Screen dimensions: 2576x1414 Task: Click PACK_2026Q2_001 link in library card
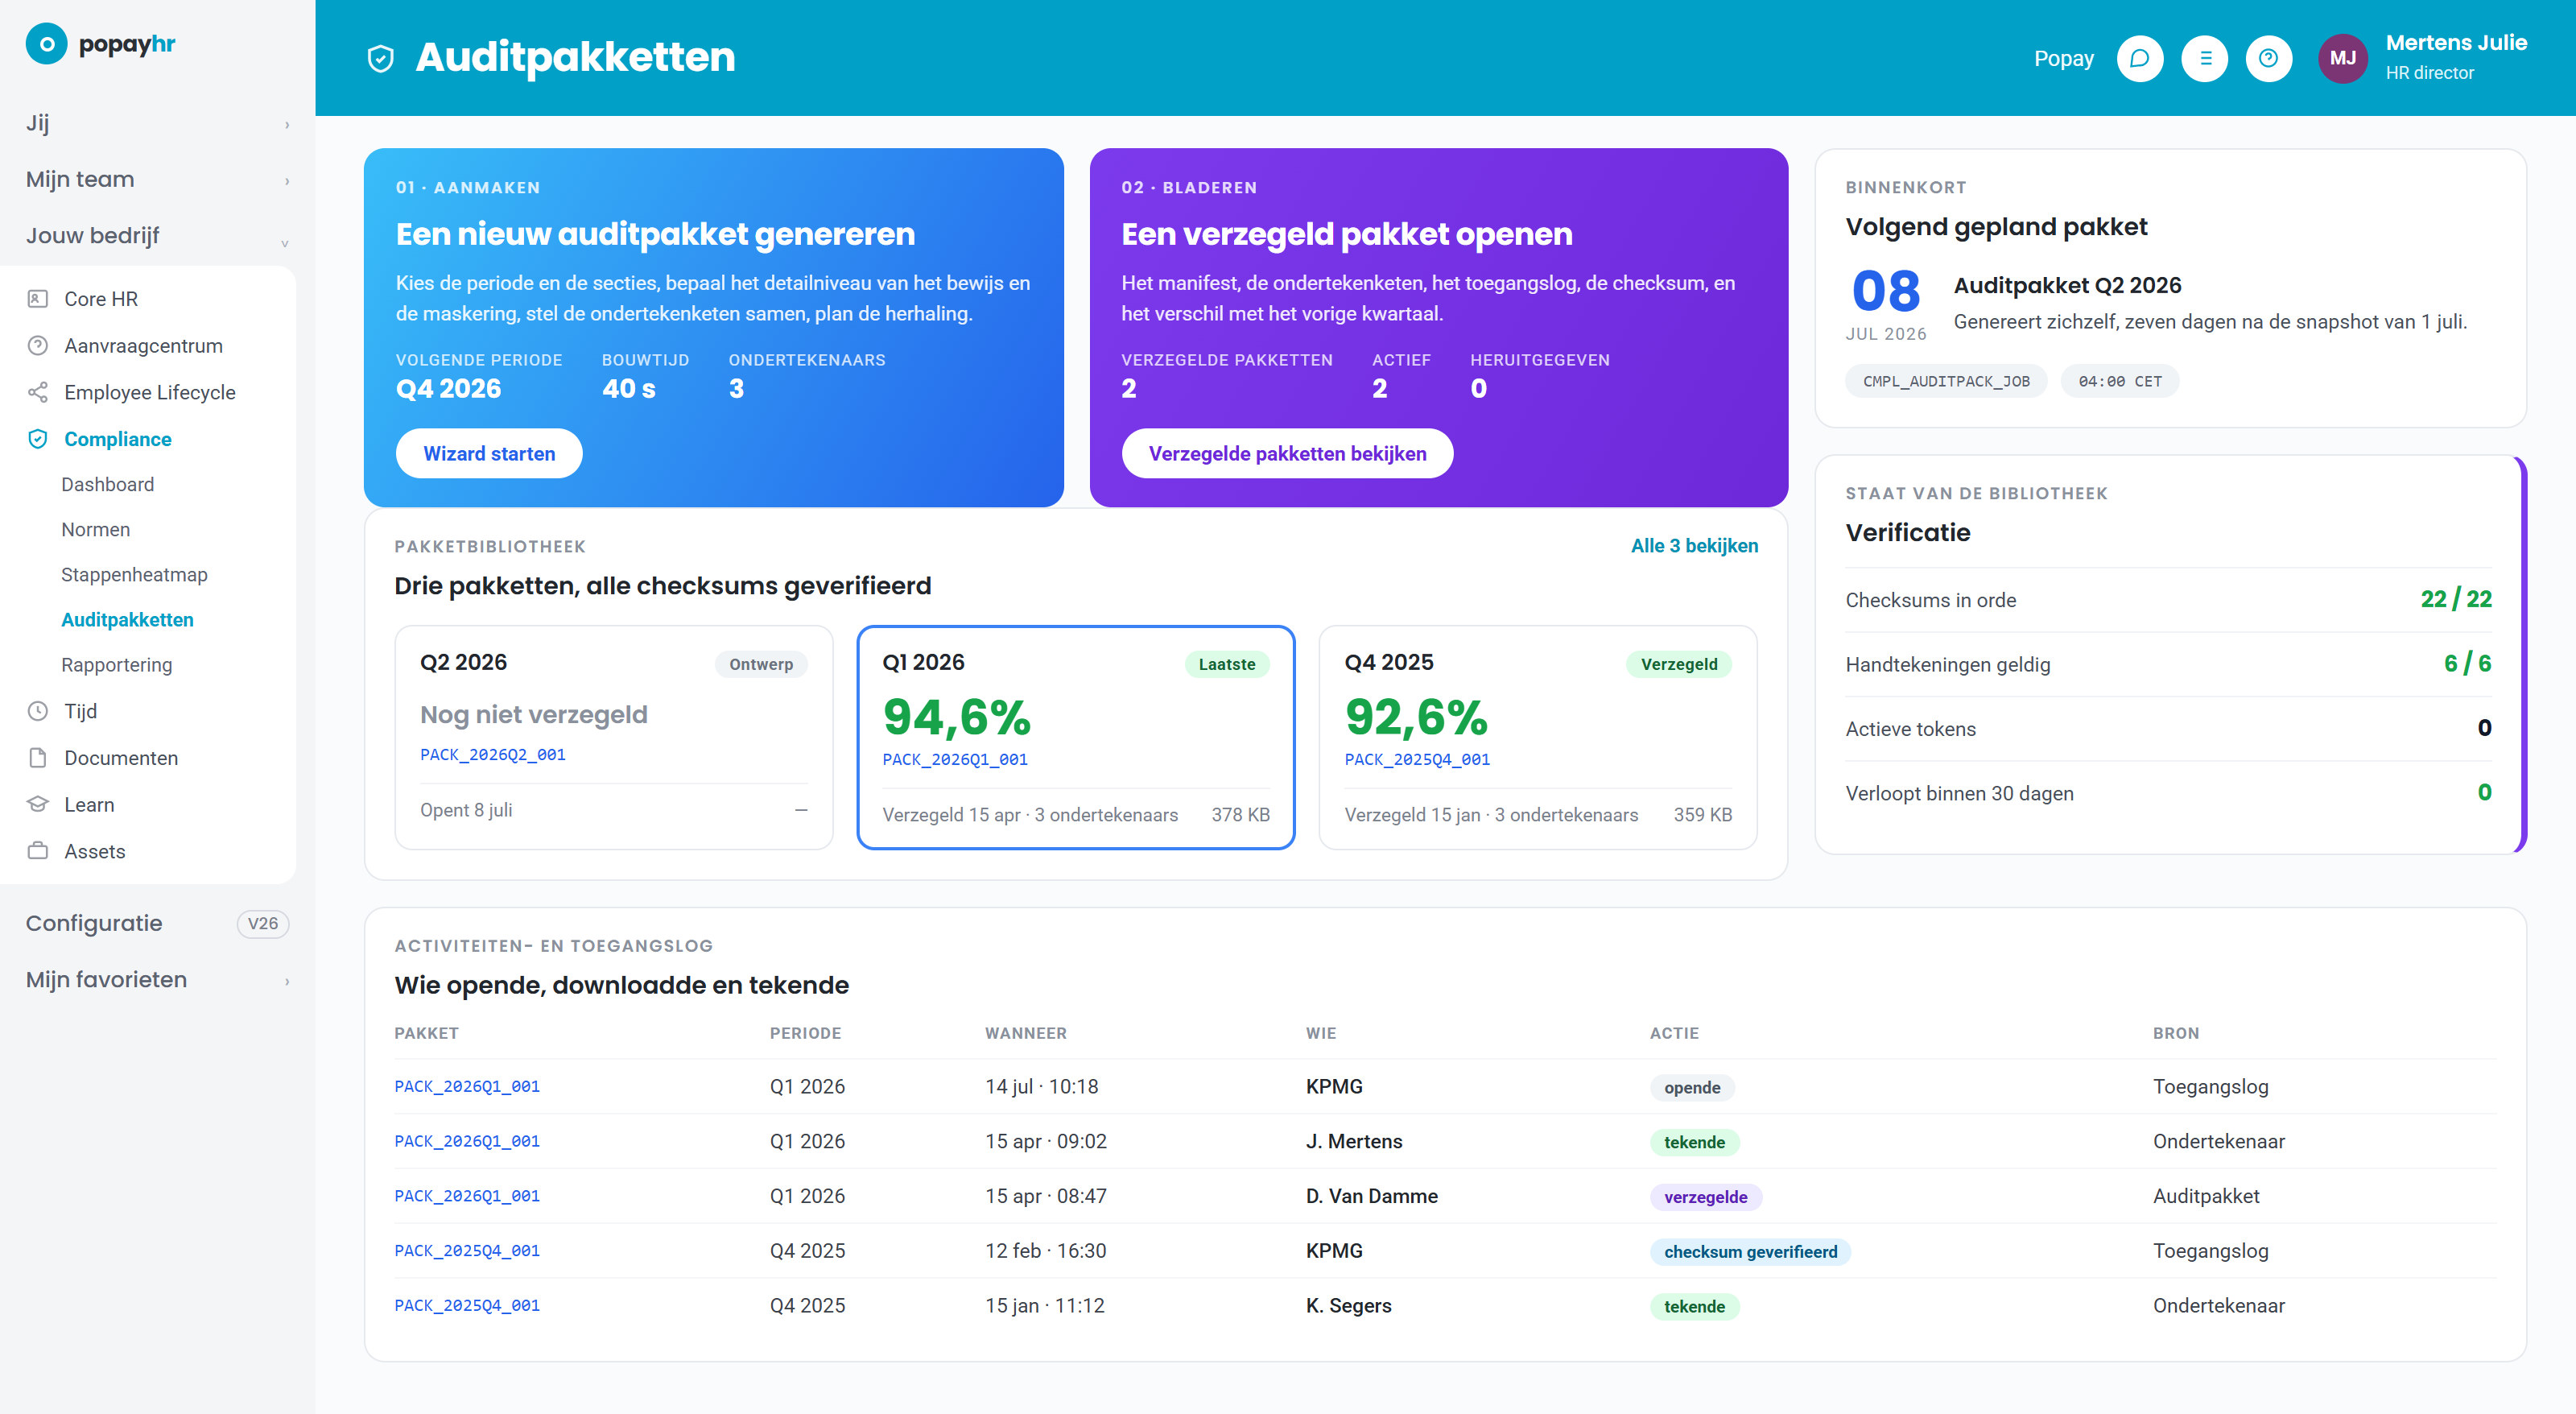tap(493, 755)
